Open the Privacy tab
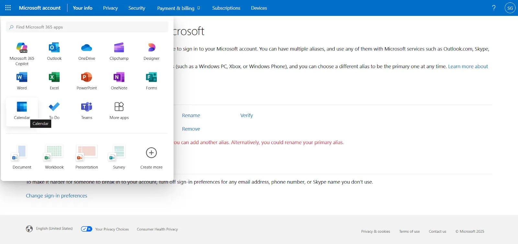The height and width of the screenshot is (244, 518). point(110,8)
